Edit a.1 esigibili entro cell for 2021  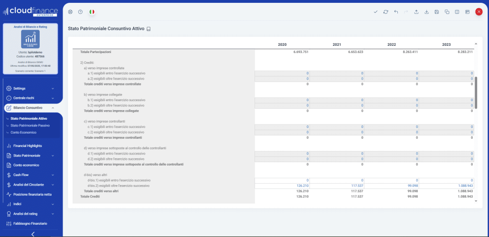click(337, 73)
